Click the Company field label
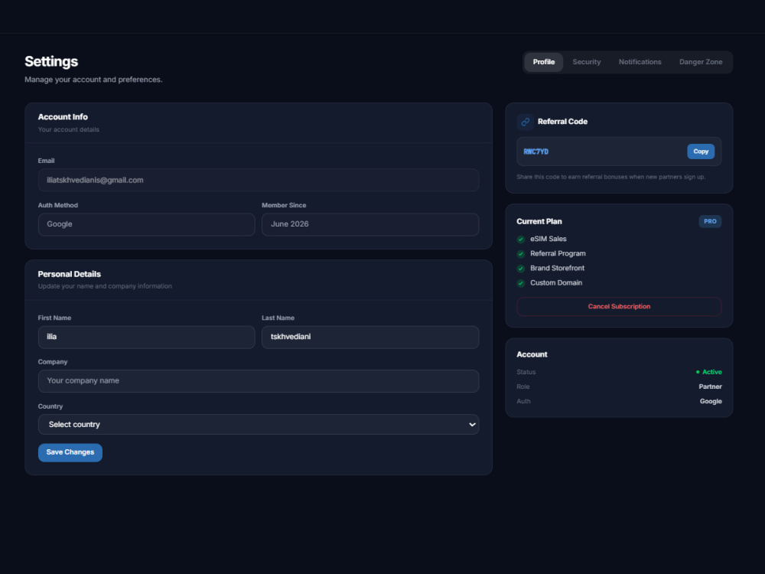Viewport: 765px width, 574px height. tap(53, 362)
